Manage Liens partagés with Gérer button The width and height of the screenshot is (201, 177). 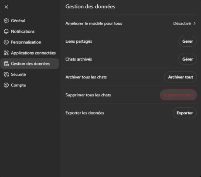click(x=187, y=41)
